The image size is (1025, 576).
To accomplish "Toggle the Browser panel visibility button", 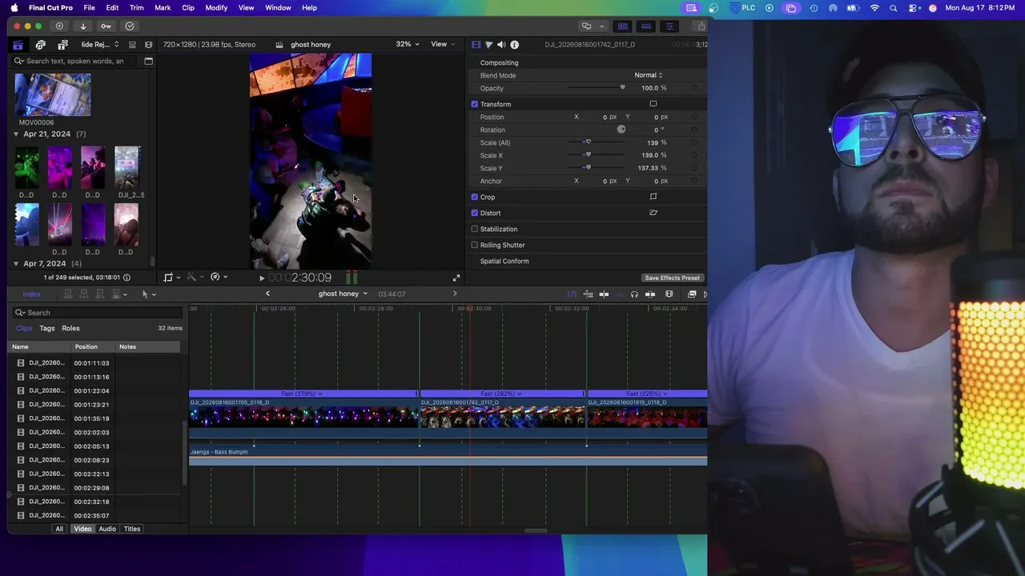I will 622,26.
